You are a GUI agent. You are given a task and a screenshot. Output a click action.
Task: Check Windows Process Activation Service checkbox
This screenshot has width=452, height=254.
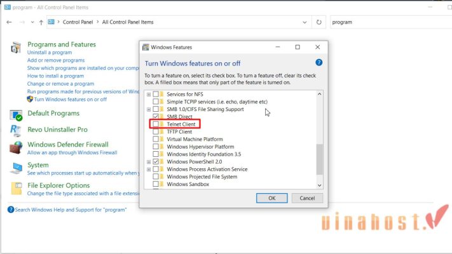click(156, 169)
